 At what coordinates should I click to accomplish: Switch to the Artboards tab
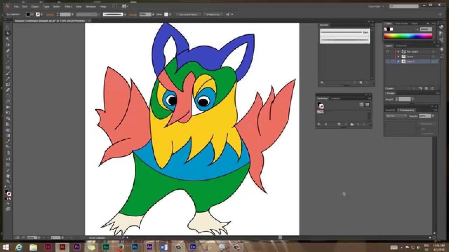(x=401, y=45)
